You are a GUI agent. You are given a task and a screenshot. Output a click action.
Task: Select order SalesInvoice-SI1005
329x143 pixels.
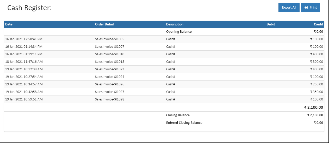click(110, 39)
